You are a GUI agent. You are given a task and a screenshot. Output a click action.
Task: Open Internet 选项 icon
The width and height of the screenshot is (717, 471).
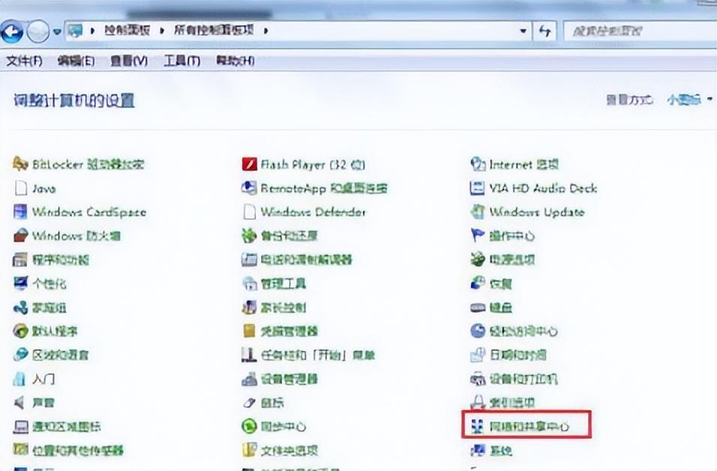click(478, 163)
